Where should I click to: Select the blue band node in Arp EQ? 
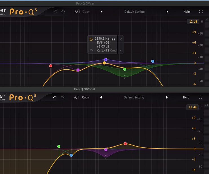(x=153, y=61)
